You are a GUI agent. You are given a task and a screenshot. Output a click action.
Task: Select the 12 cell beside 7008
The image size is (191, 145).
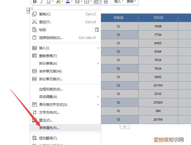point(120,26)
